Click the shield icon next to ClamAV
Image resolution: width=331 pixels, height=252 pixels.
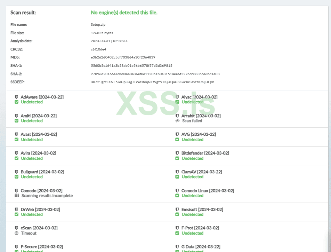point(177,172)
